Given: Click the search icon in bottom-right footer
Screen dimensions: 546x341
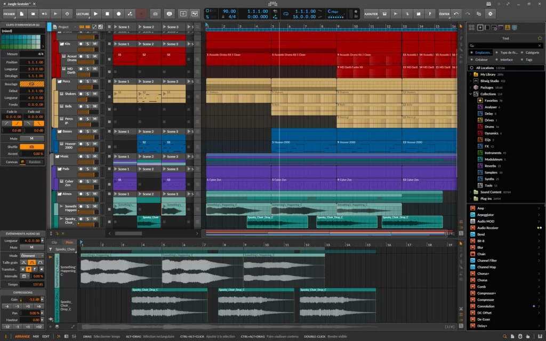Looking at the screenshot, I should pos(504,337).
